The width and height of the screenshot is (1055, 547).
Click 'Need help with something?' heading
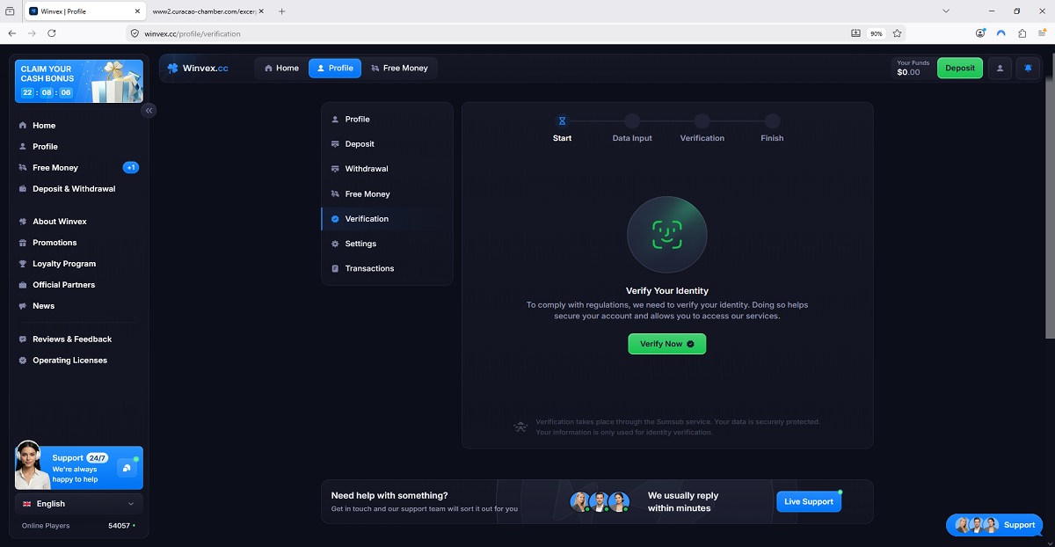[x=389, y=496]
